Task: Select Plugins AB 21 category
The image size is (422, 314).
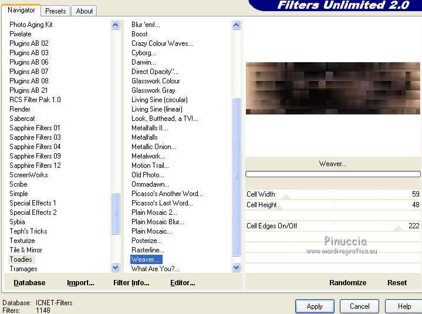Action: coord(29,90)
